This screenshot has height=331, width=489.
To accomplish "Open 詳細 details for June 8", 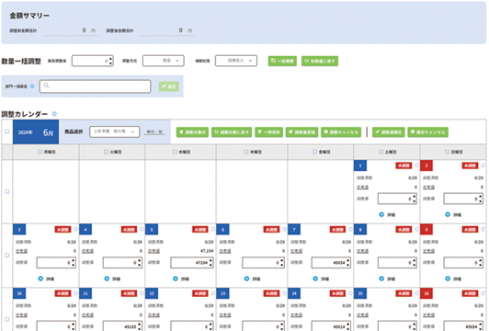I will tap(387, 279).
